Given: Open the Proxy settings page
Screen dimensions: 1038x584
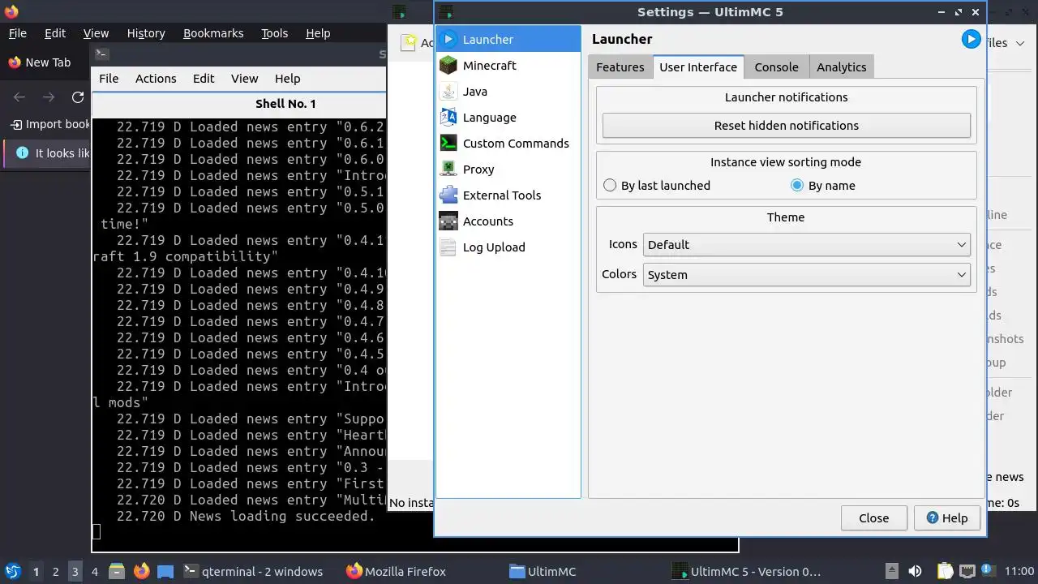Looking at the screenshot, I should pos(508,169).
